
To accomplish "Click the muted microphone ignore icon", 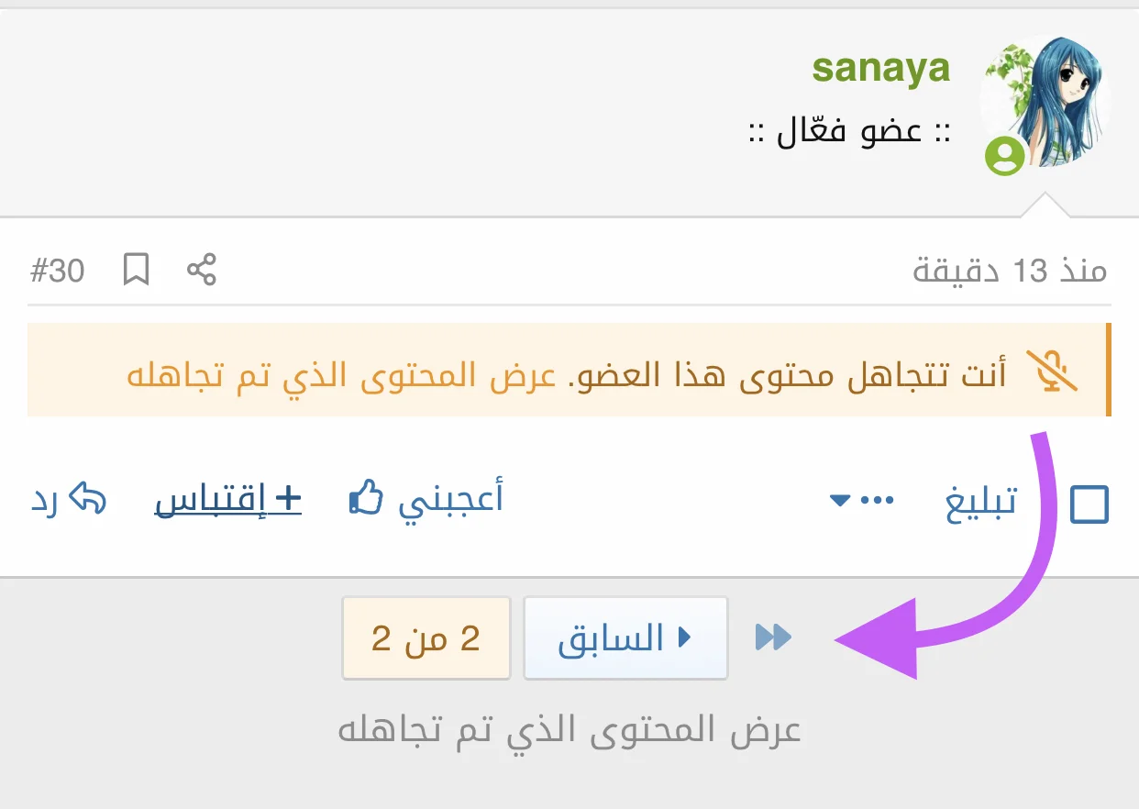I will (x=1050, y=371).
